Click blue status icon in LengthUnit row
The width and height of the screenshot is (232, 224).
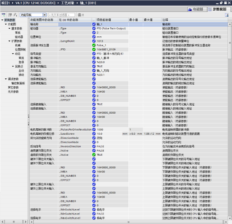pos(94,41)
